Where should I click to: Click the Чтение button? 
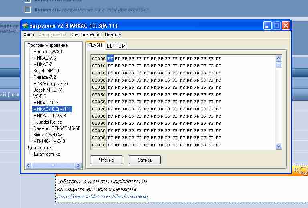point(106,160)
